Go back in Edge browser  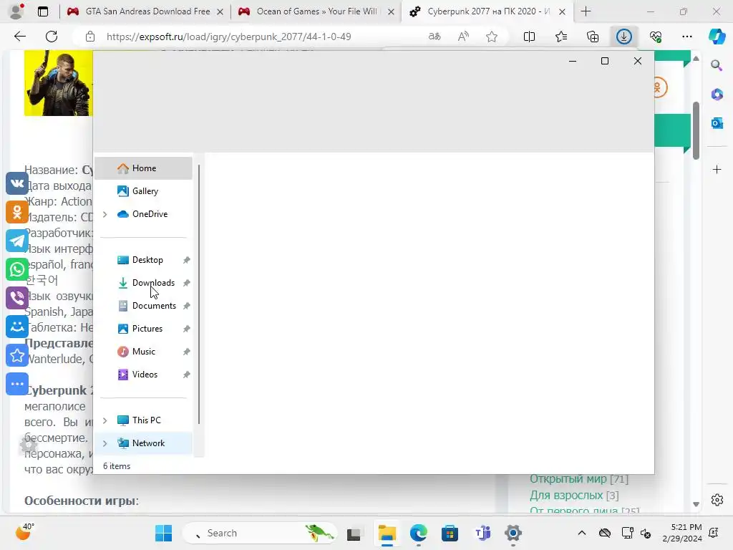19,37
